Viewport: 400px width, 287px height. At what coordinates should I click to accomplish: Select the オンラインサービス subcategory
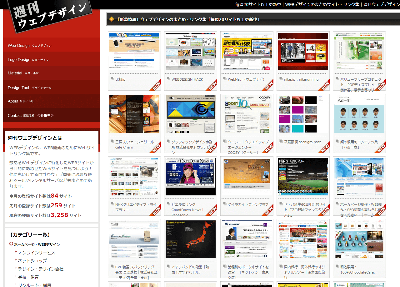point(37,253)
